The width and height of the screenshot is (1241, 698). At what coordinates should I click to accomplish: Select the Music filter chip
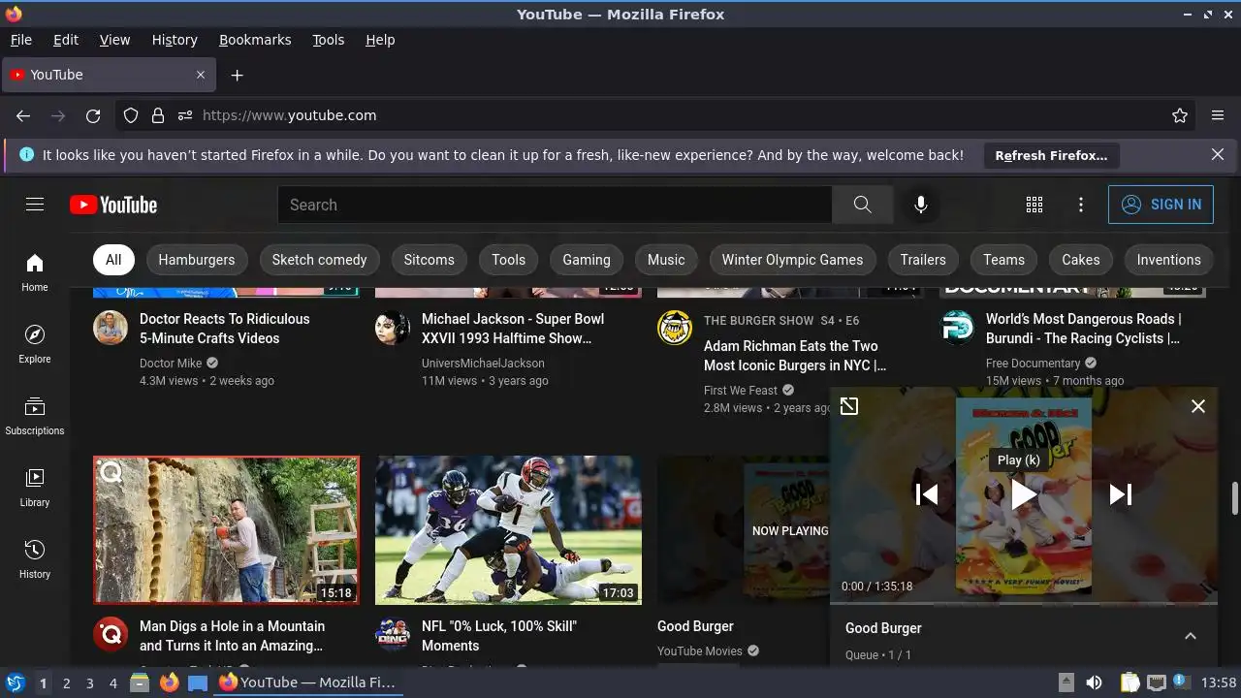(666, 260)
